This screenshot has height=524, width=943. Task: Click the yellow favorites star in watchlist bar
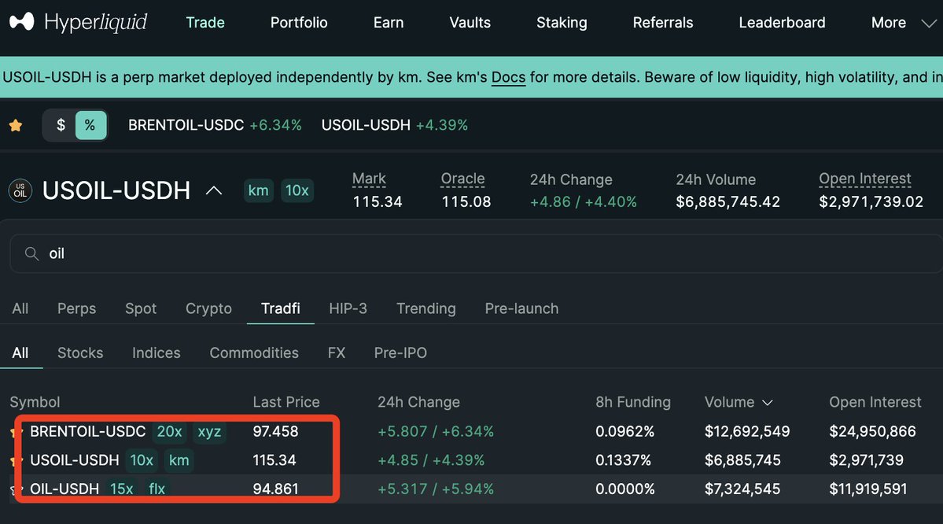tap(16, 125)
